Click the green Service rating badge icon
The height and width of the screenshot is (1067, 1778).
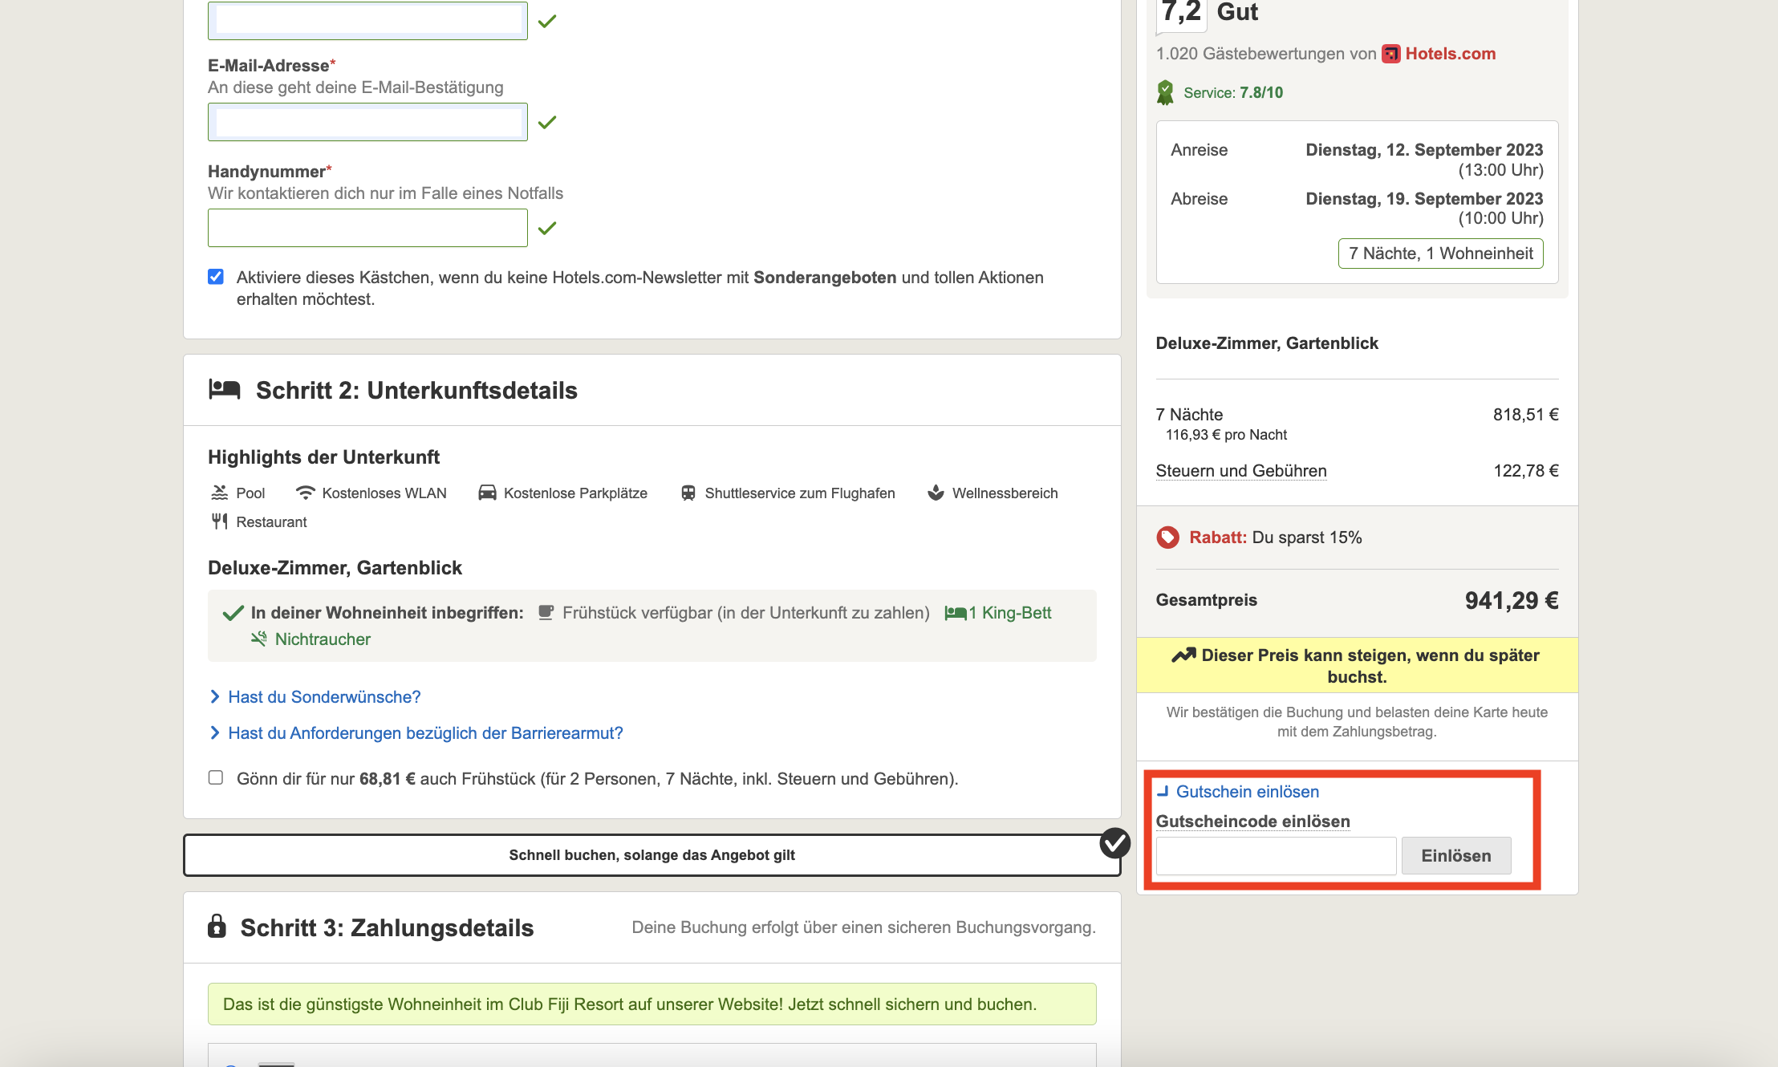point(1165,92)
